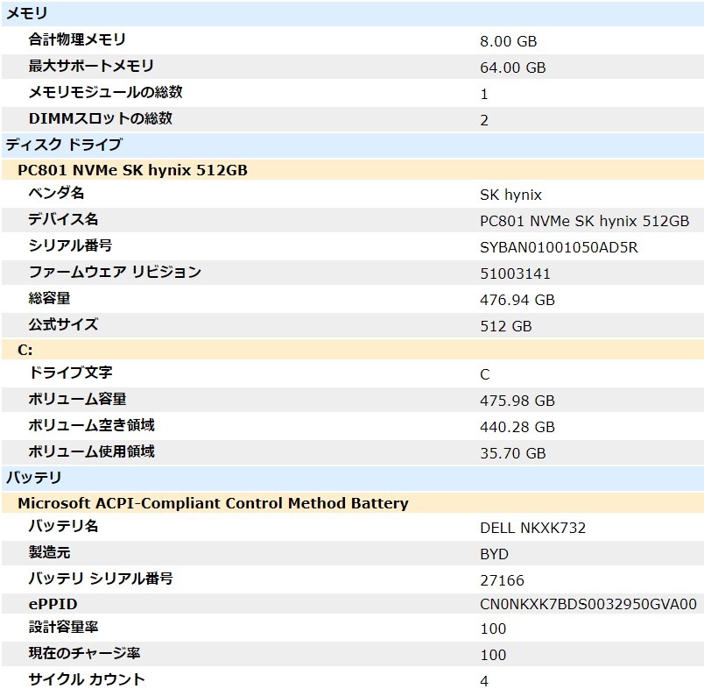Select the ボリューム空き領域 label
This screenshot has height=689, width=704.
[x=92, y=425]
